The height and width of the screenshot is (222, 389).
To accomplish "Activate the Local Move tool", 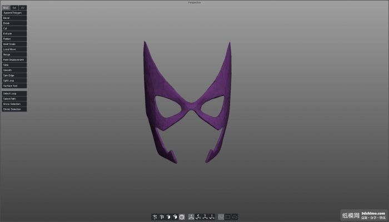I will point(14,49).
